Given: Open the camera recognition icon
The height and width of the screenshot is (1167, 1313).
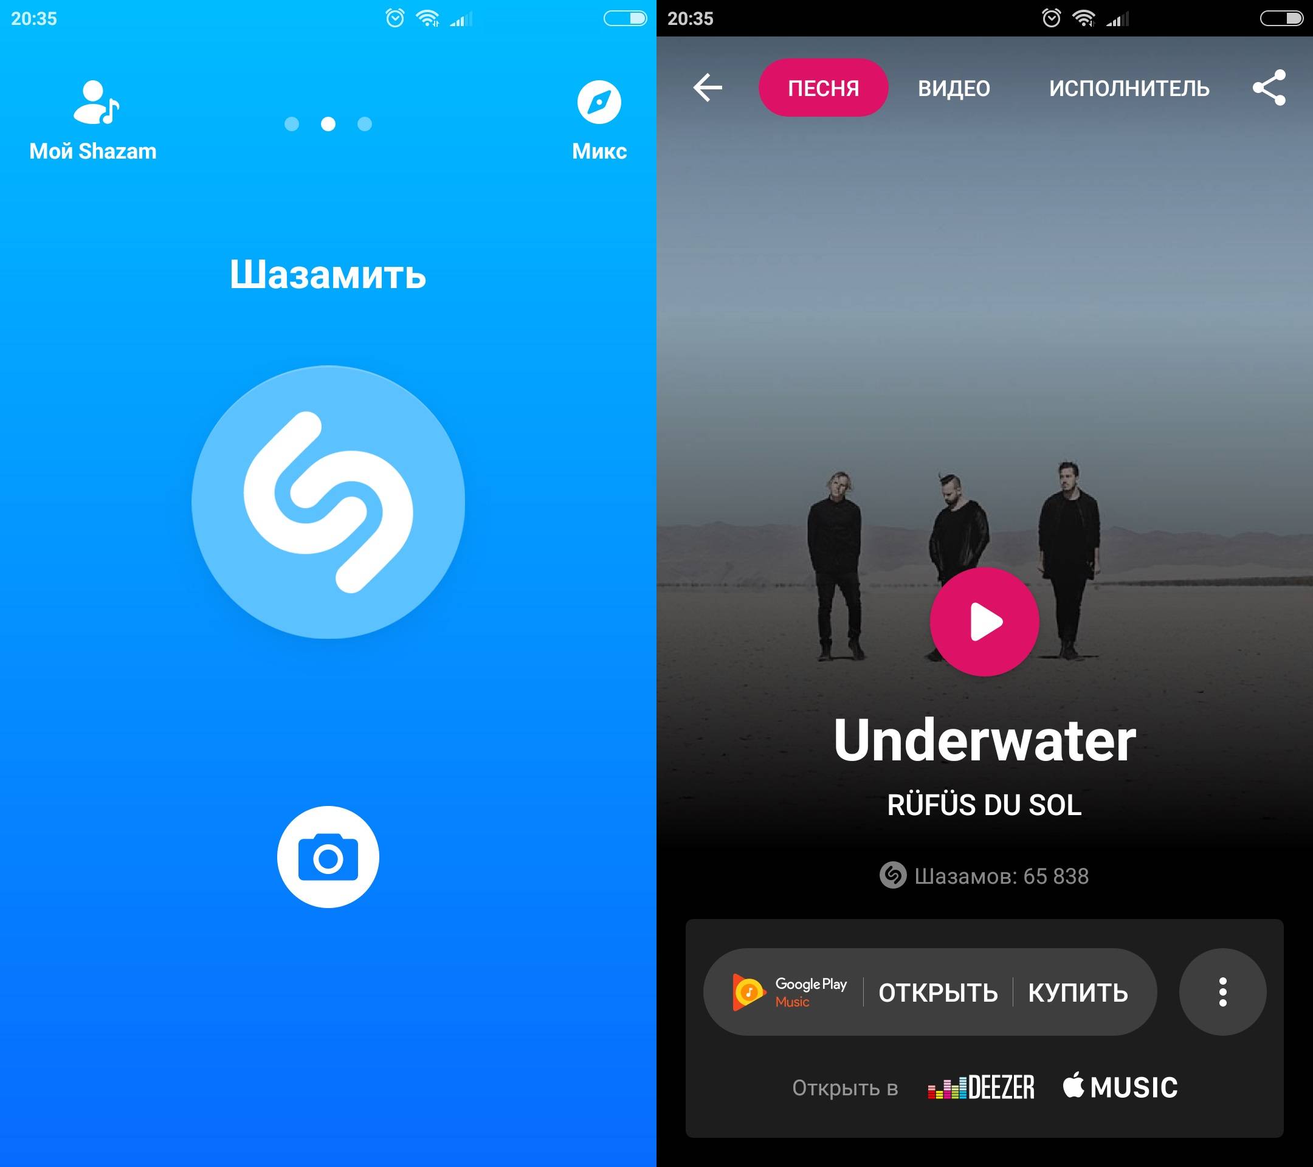Looking at the screenshot, I should pos(329,853).
